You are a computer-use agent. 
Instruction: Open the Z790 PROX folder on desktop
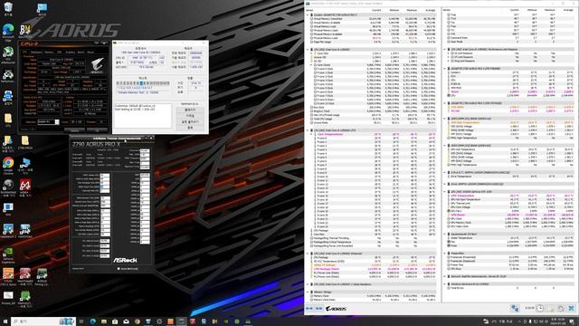(24, 142)
